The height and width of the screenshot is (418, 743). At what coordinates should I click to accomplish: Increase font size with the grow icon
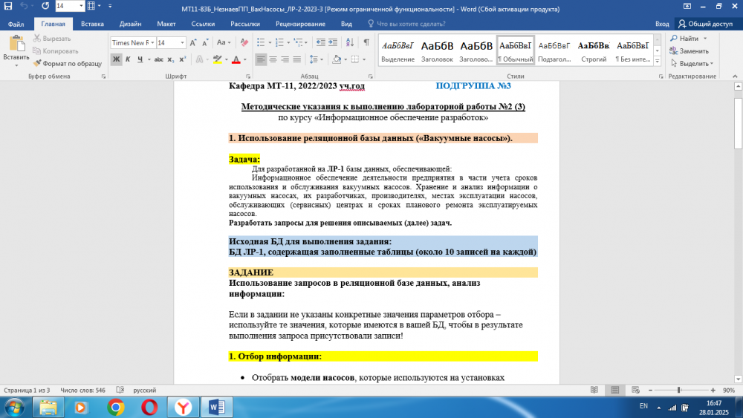[194, 43]
